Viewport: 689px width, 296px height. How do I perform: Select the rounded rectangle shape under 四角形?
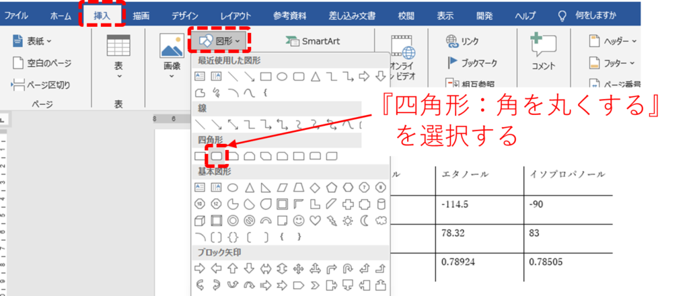217,156
